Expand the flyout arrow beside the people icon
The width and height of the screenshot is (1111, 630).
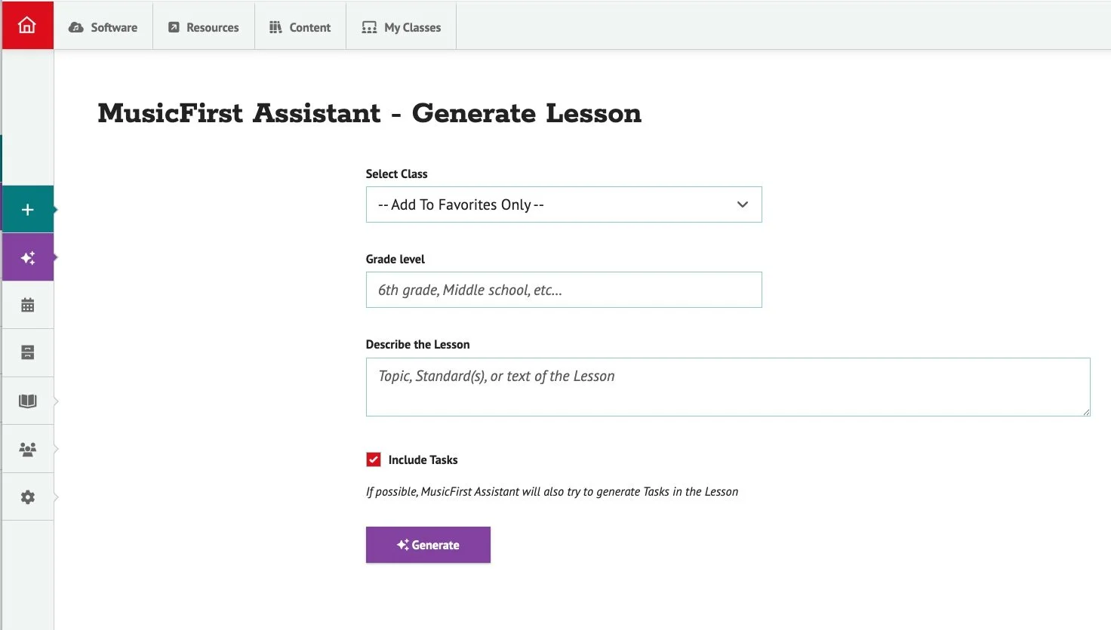pyautogui.click(x=56, y=449)
